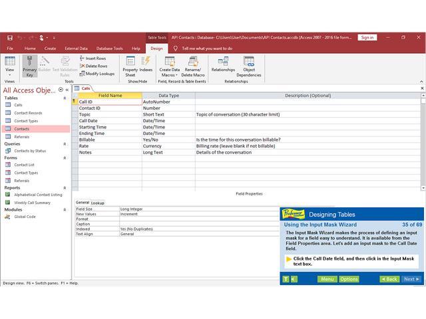The width and height of the screenshot is (426, 319).
Task: Click the Next button in tutorial
Action: click(411, 279)
